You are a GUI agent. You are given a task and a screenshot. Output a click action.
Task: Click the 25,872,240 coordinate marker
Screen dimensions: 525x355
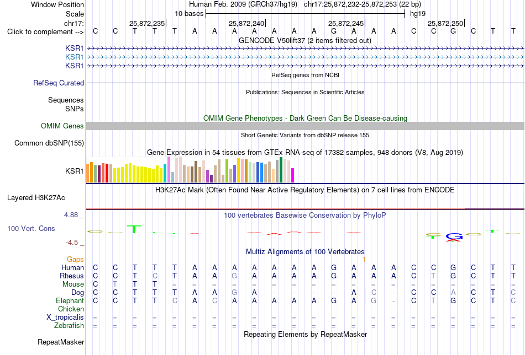tap(246, 23)
